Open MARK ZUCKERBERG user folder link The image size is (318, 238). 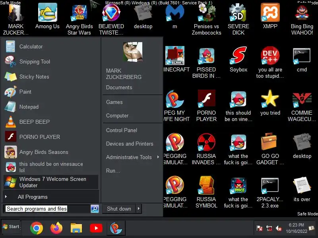pos(124,74)
